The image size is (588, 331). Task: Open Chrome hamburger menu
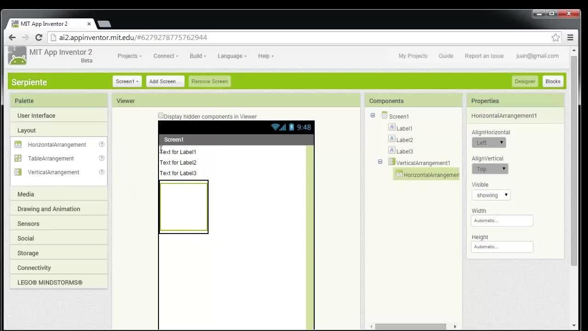[570, 37]
